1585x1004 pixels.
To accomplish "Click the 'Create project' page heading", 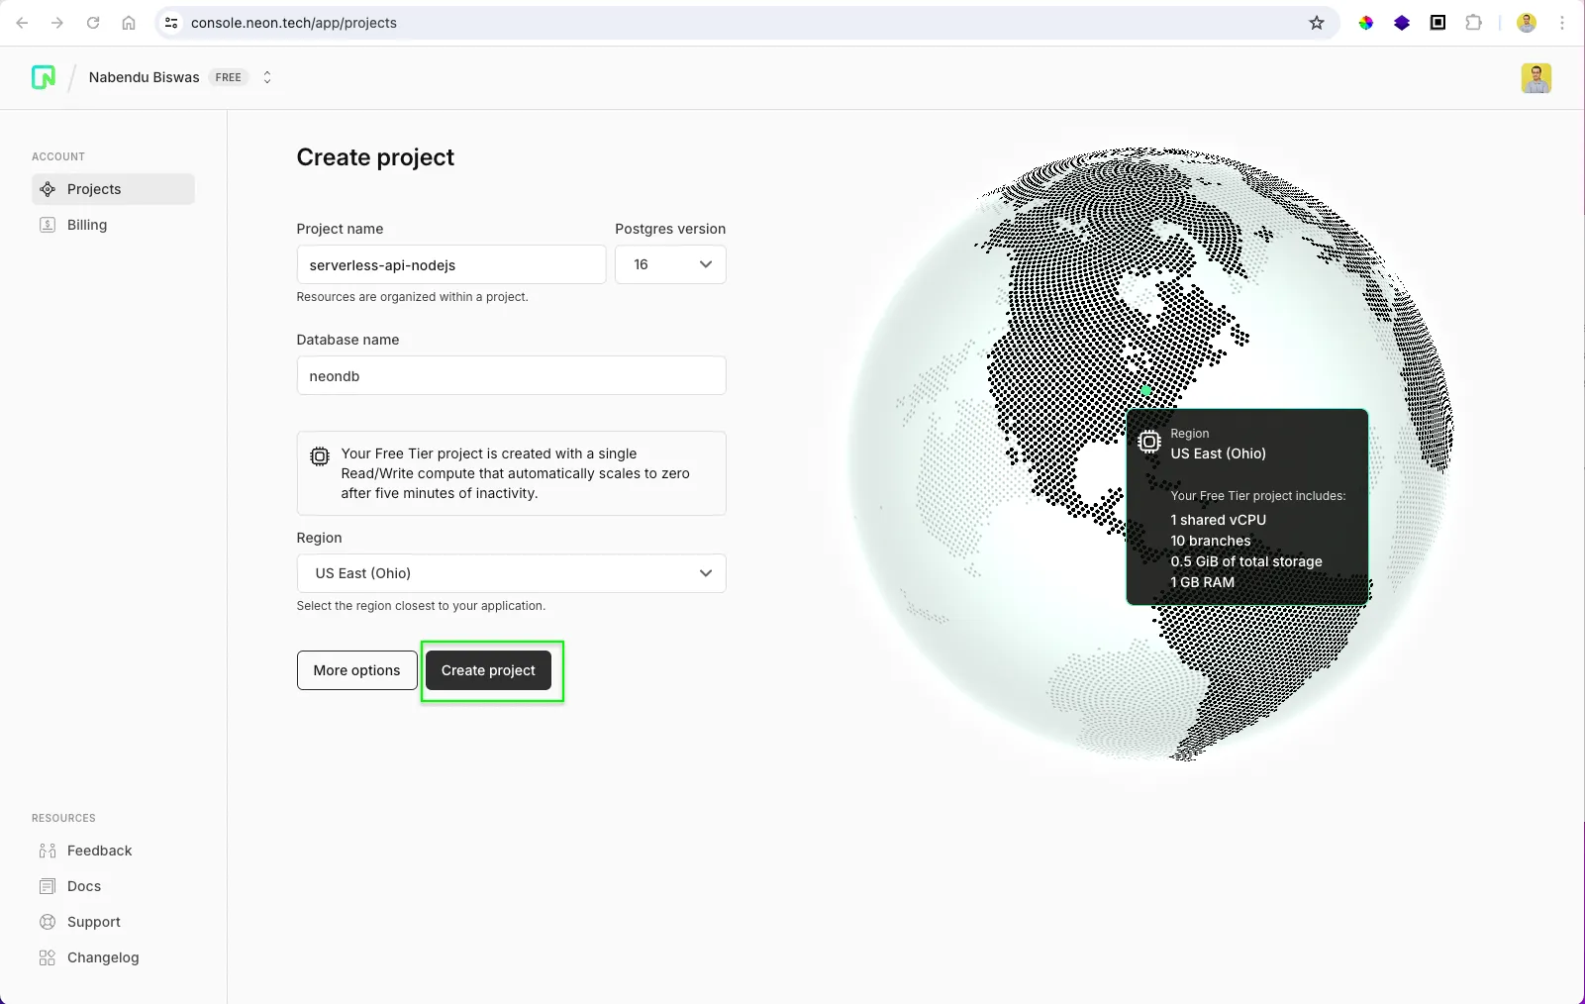I will click(375, 157).
